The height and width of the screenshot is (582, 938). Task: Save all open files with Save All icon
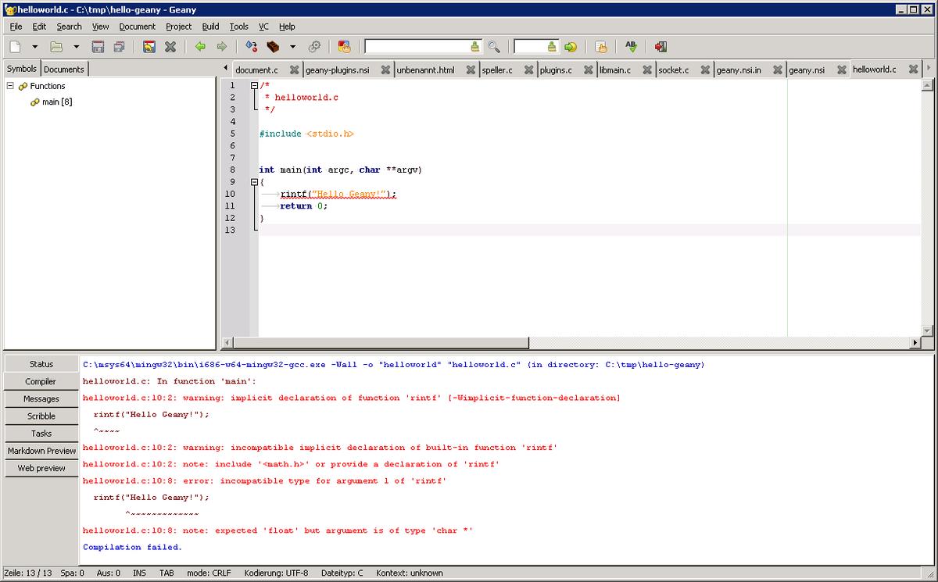click(120, 47)
